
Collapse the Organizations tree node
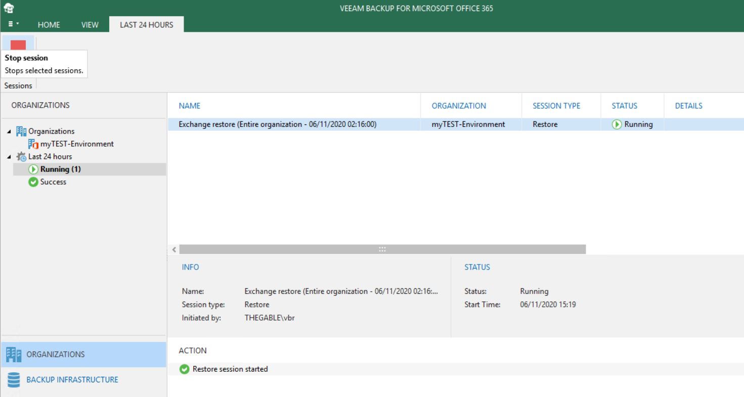click(9, 131)
